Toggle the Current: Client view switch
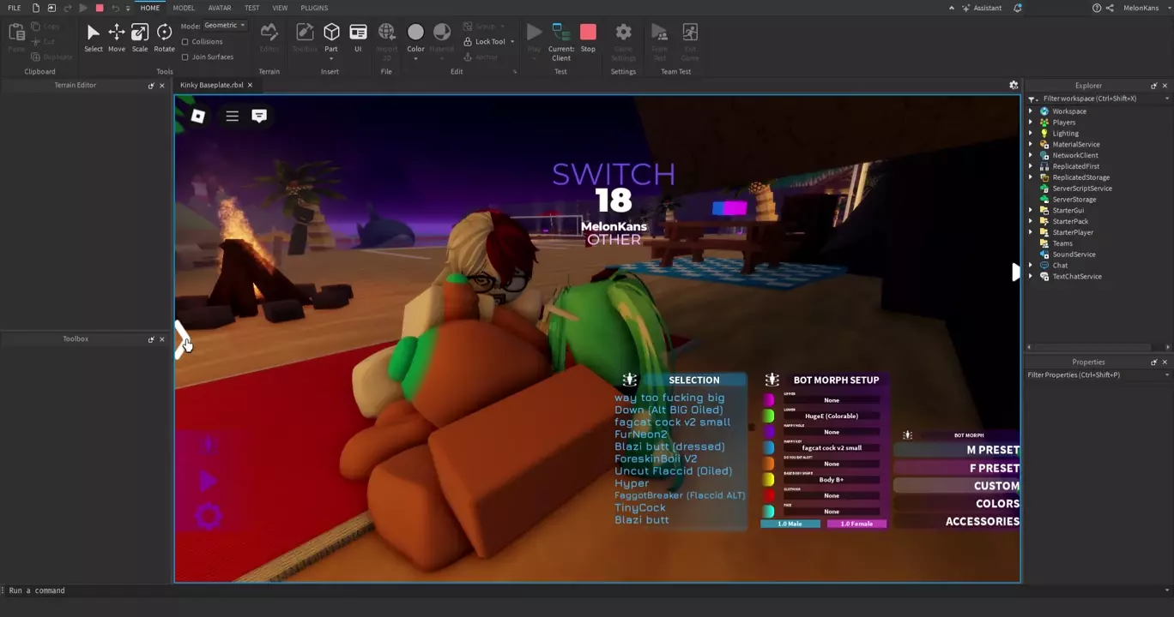This screenshot has width=1174, height=617. (x=561, y=39)
